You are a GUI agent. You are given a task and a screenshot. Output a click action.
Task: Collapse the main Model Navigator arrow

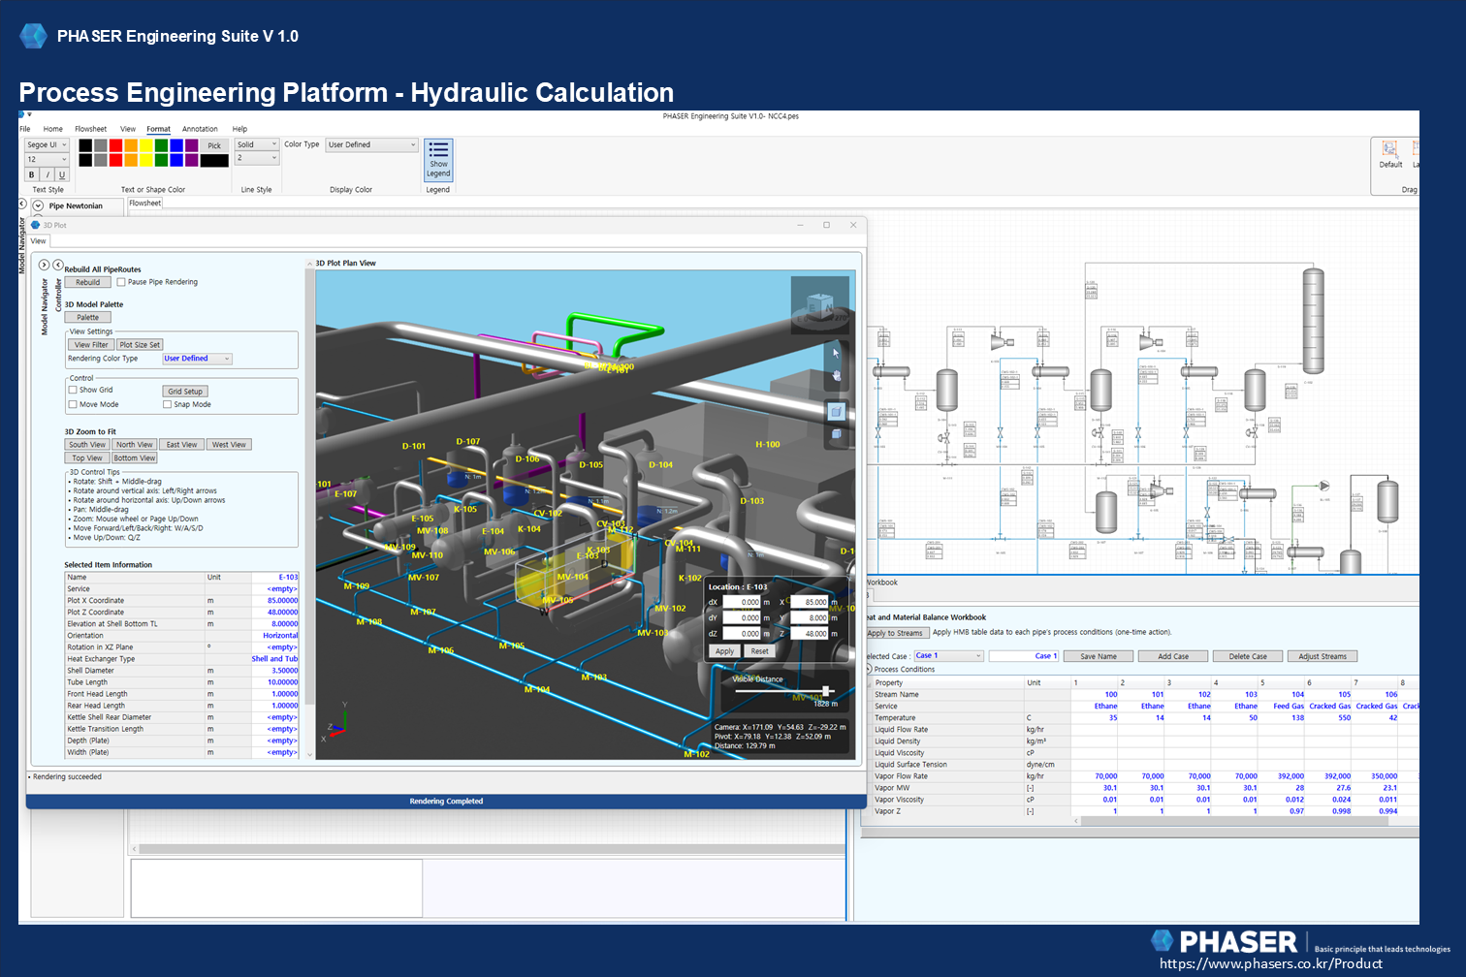pos(22,205)
